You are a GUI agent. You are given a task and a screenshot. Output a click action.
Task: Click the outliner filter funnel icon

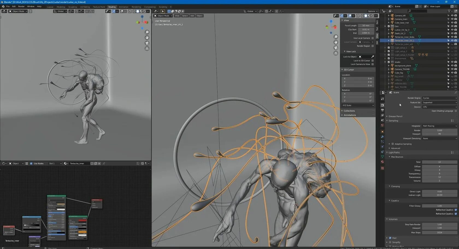pos(449,11)
